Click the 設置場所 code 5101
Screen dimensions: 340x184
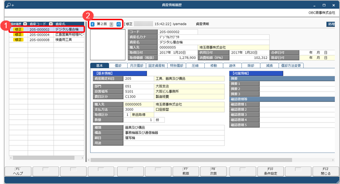pos(139,92)
